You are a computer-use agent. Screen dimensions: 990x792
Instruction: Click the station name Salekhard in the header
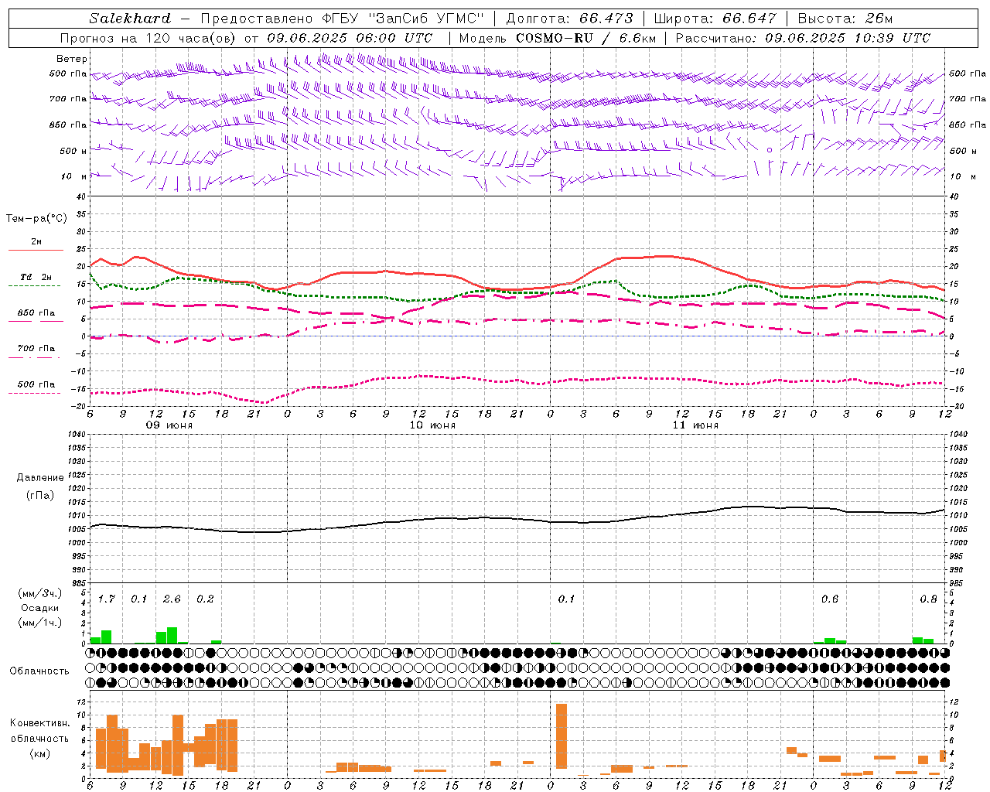130,19
